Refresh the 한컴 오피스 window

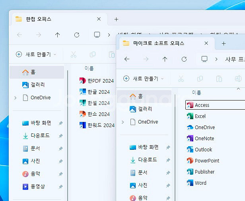[77, 35]
